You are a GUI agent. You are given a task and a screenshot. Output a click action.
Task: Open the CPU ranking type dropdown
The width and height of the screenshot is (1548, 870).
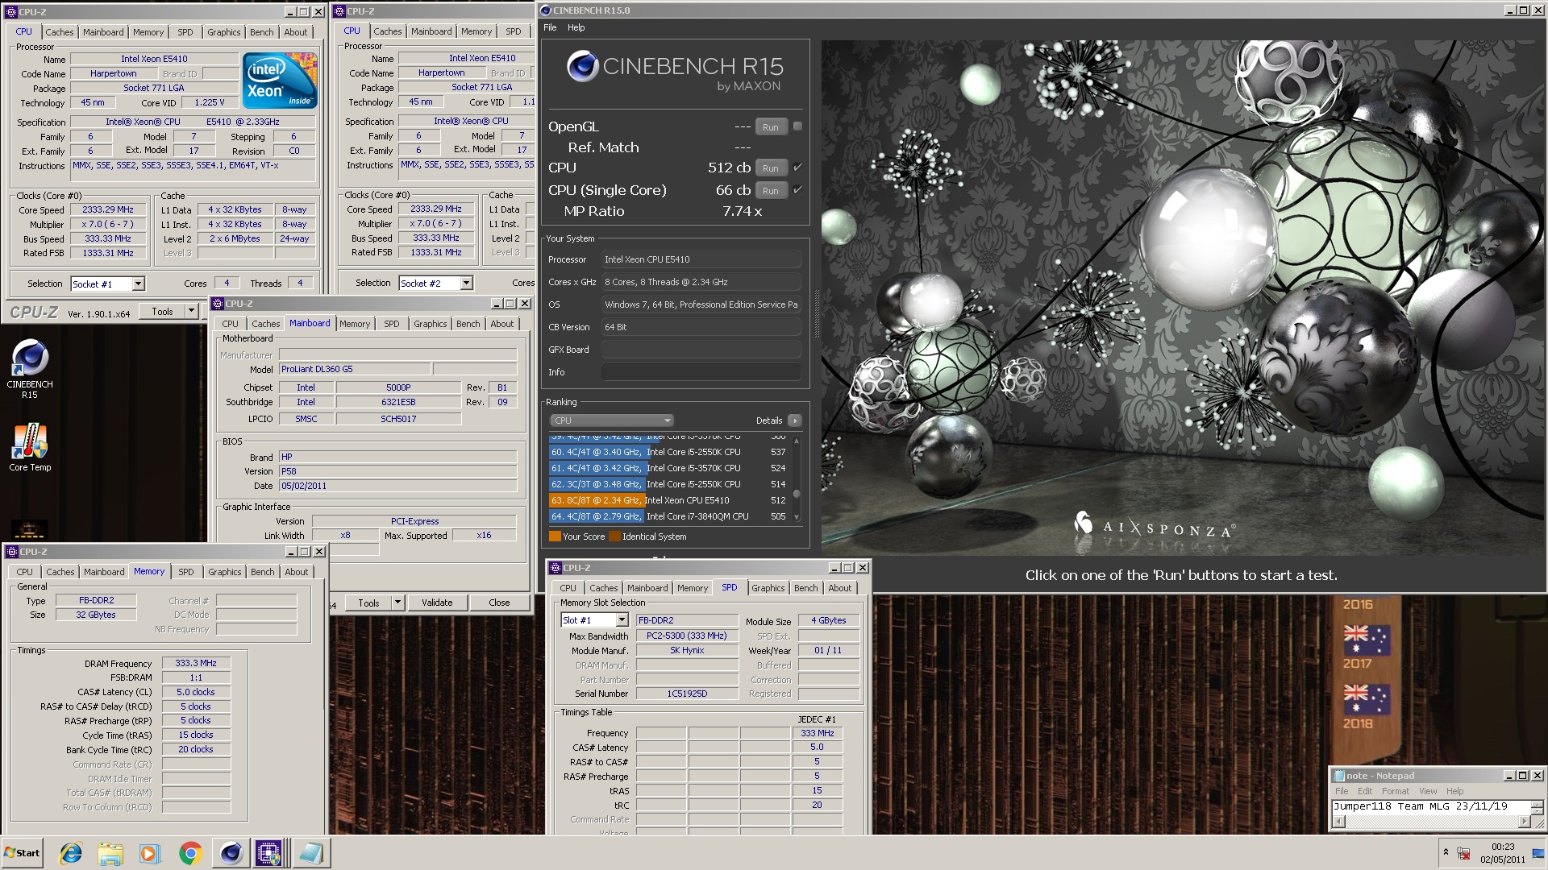pos(611,420)
